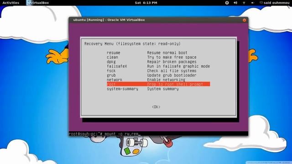Select the highlighted root menu entry
Screen dimensions: 292x164
[158, 84]
